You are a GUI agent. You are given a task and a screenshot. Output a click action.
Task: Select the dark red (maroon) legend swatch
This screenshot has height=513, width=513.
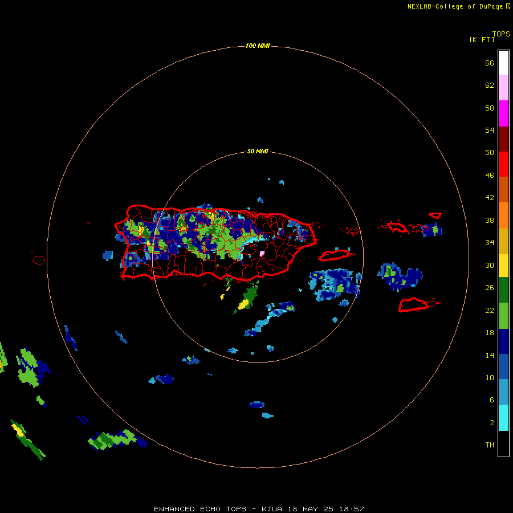tap(503, 139)
